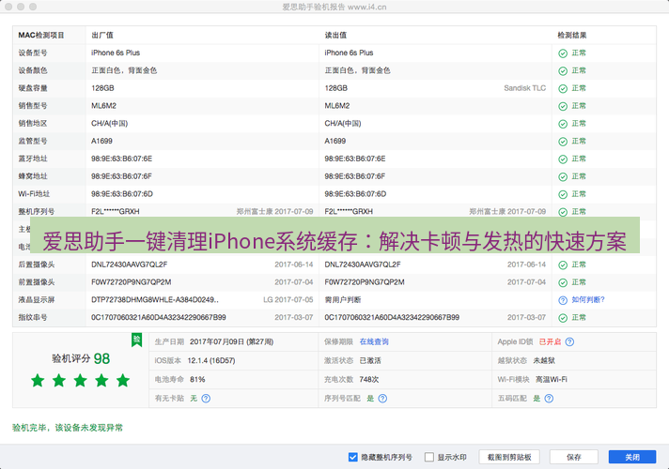Viewport: 669px width, 469px height.
Task: Tick the 隐藏整机序列号 checkbox
Action: (x=353, y=457)
